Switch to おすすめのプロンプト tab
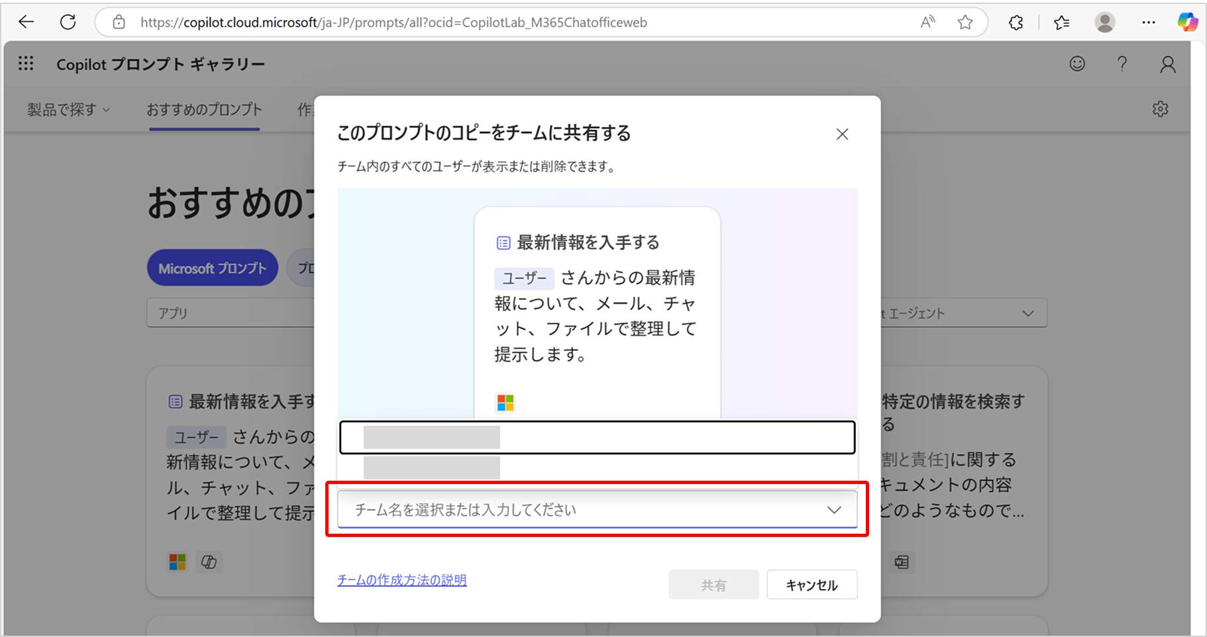Screen dimensions: 1207x637 coord(204,110)
